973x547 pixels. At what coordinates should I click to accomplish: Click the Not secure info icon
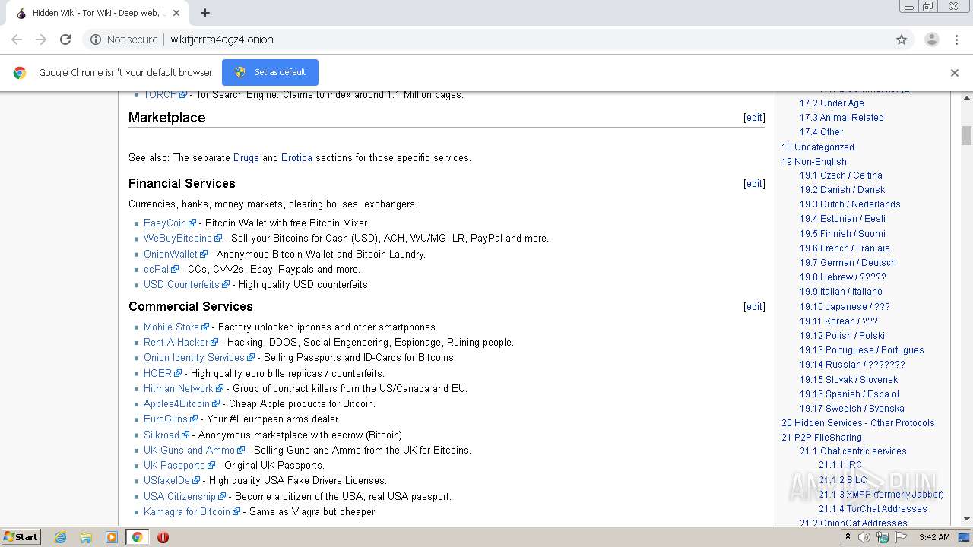pos(96,40)
